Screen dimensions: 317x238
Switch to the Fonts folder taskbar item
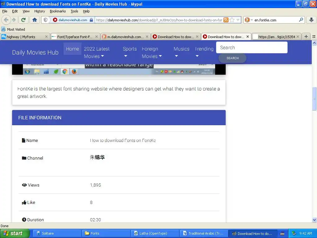(x=106, y=233)
